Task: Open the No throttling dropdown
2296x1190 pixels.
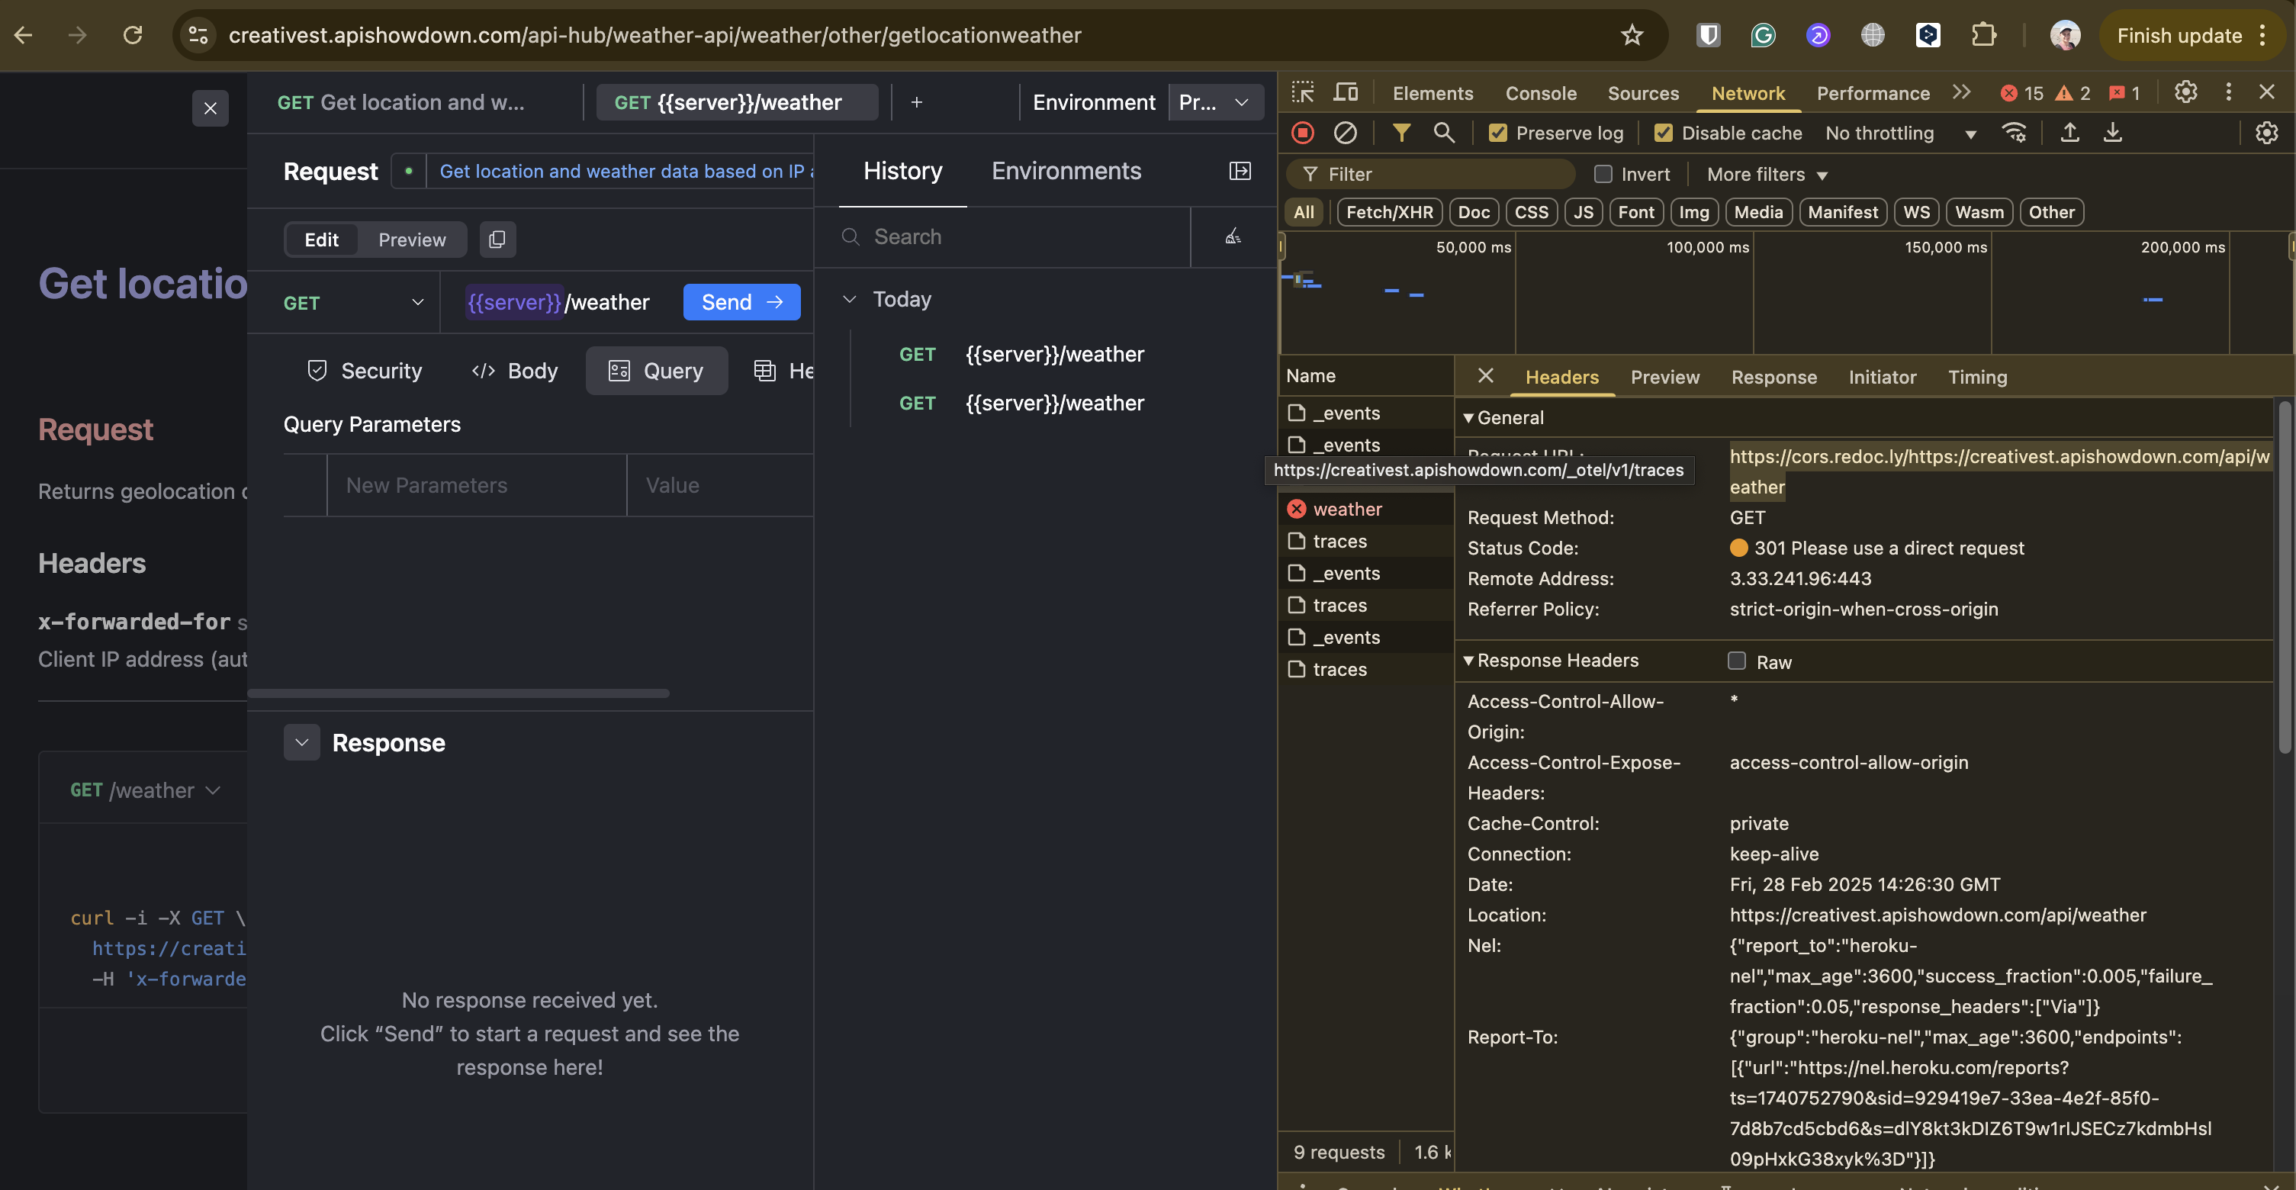Action: pyautogui.click(x=1899, y=133)
